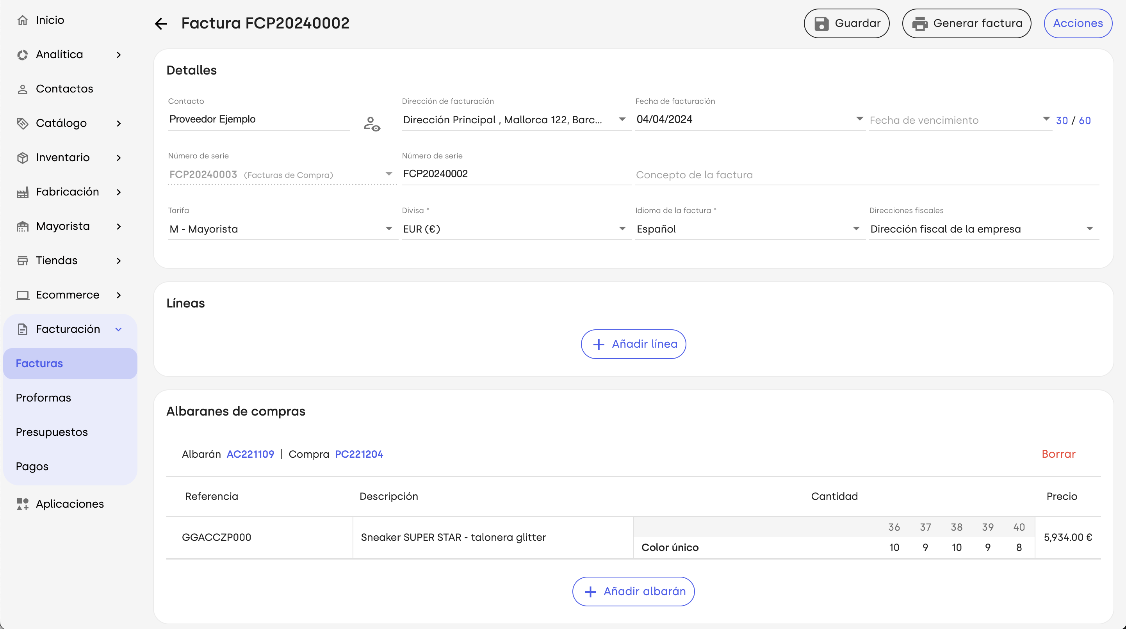Screen dimensions: 1126x629
Task: Expand the Tiendas submenu chevron
Action: [x=119, y=261]
